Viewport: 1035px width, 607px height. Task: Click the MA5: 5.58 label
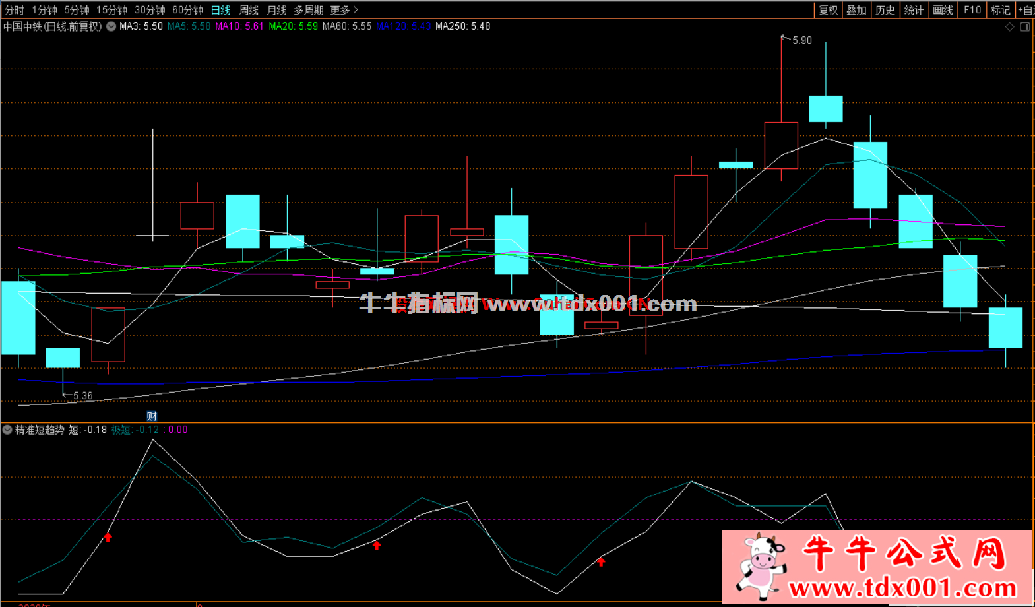(189, 26)
